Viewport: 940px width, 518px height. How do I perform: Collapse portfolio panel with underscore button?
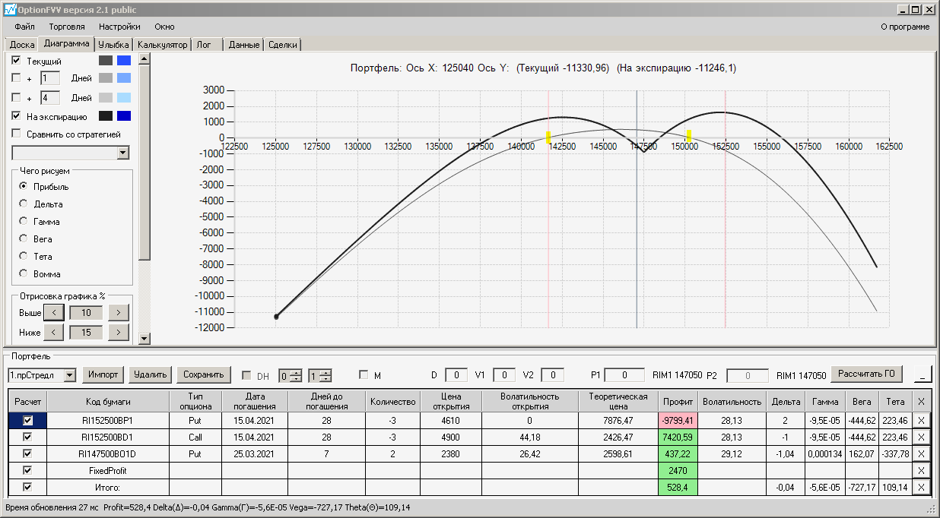(x=923, y=374)
